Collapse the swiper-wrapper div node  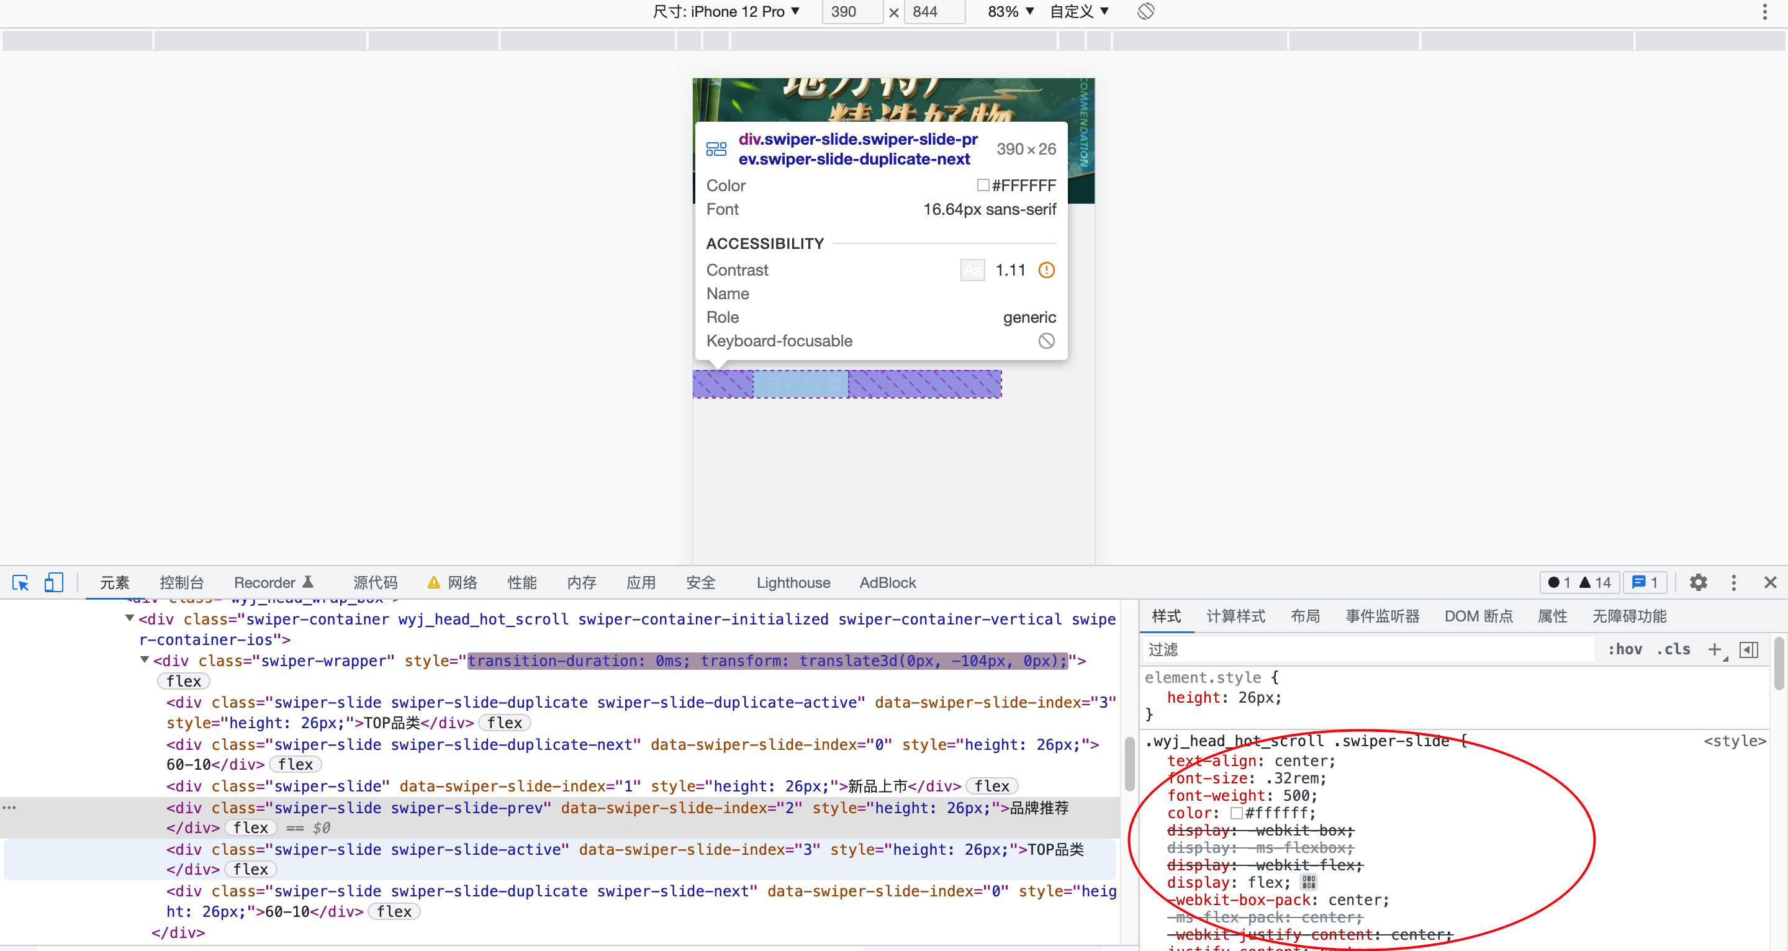tap(145, 659)
